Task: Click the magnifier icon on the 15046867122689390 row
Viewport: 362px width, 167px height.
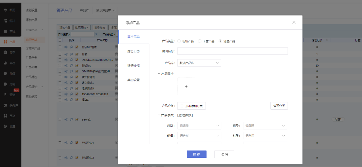Action: pos(71,94)
